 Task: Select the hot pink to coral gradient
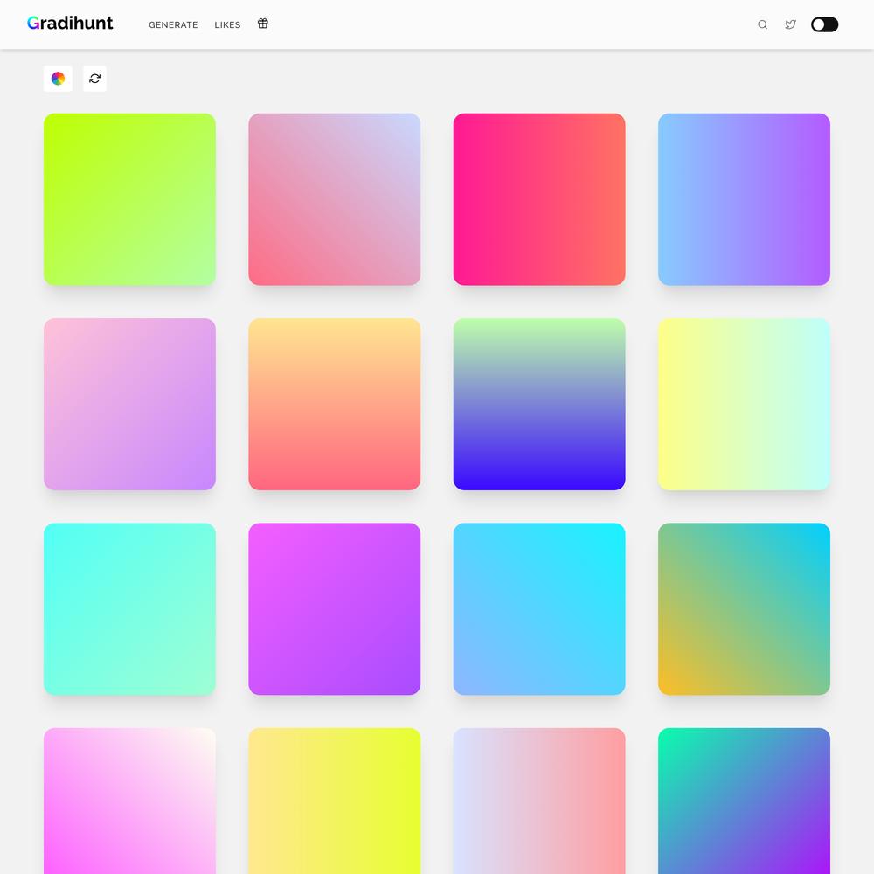[539, 199]
